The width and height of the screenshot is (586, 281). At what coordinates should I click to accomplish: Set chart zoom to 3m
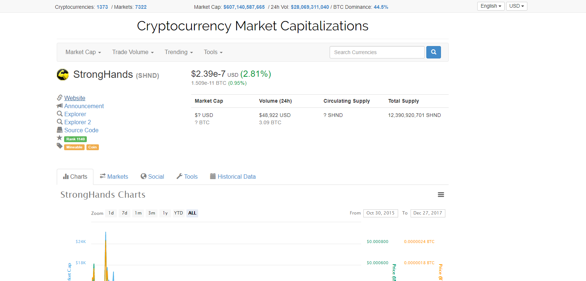click(x=152, y=213)
